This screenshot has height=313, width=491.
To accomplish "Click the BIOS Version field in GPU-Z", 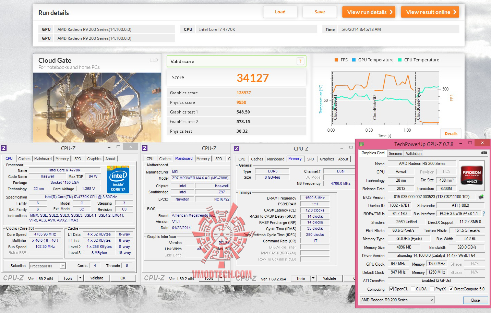I will pos(432,197).
